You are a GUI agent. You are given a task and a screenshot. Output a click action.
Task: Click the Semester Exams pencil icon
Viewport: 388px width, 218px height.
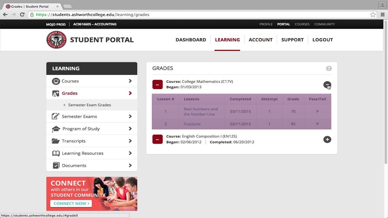click(55, 117)
